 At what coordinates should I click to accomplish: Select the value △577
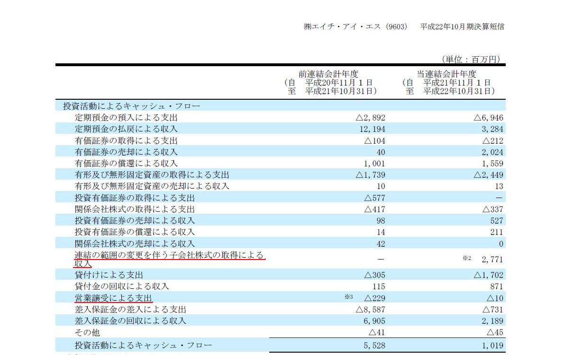pos(374,198)
